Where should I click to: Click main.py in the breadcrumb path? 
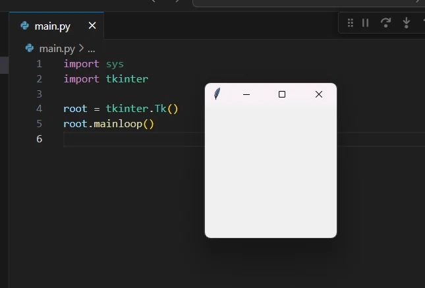point(57,49)
